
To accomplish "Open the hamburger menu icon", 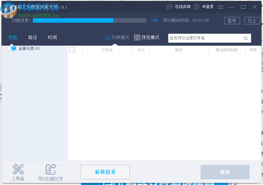I will (x=221, y=7).
